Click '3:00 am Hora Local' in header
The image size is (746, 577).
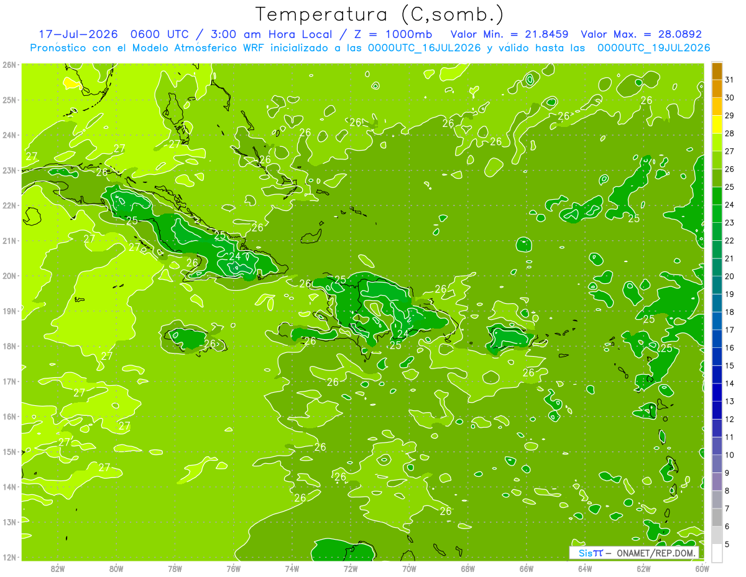pos(269,34)
